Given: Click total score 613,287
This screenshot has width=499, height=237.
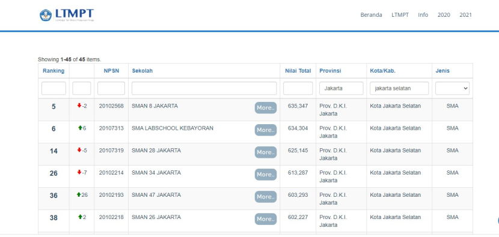Looking at the screenshot, I should pos(298,173).
